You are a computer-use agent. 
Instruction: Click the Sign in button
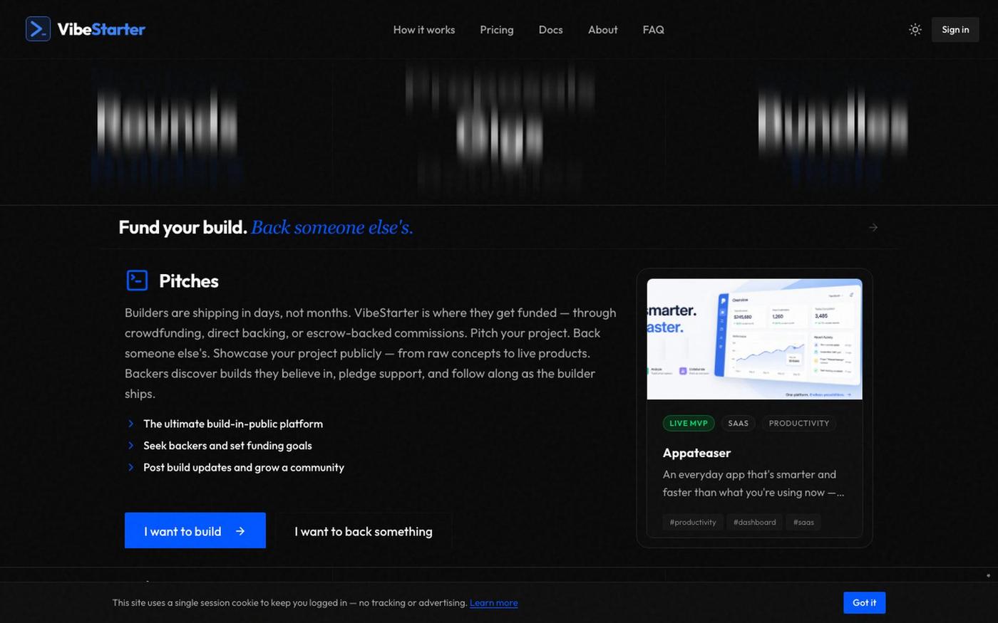coord(955,30)
